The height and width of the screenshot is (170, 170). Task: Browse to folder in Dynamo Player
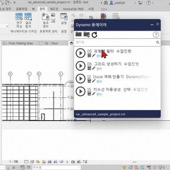[x=79, y=34]
